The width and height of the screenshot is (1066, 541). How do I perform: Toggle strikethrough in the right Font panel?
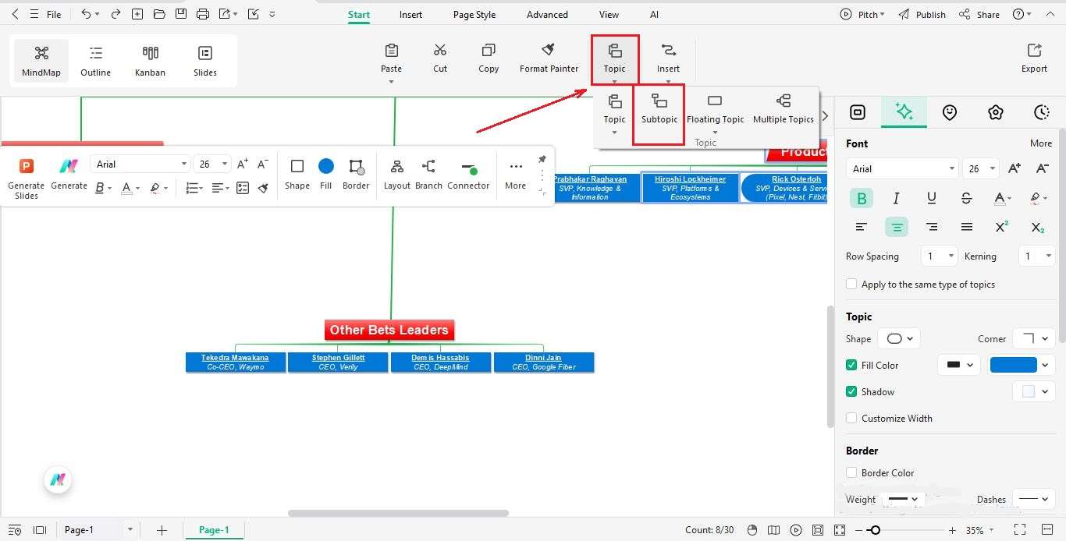coord(966,199)
